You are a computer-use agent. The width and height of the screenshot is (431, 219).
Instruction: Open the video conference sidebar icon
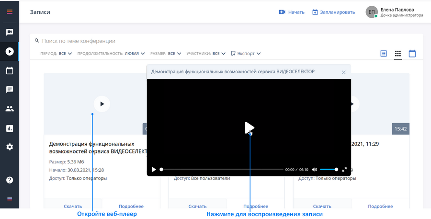10,32
